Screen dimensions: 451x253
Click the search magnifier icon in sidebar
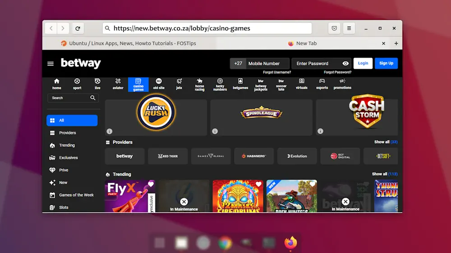[92, 98]
